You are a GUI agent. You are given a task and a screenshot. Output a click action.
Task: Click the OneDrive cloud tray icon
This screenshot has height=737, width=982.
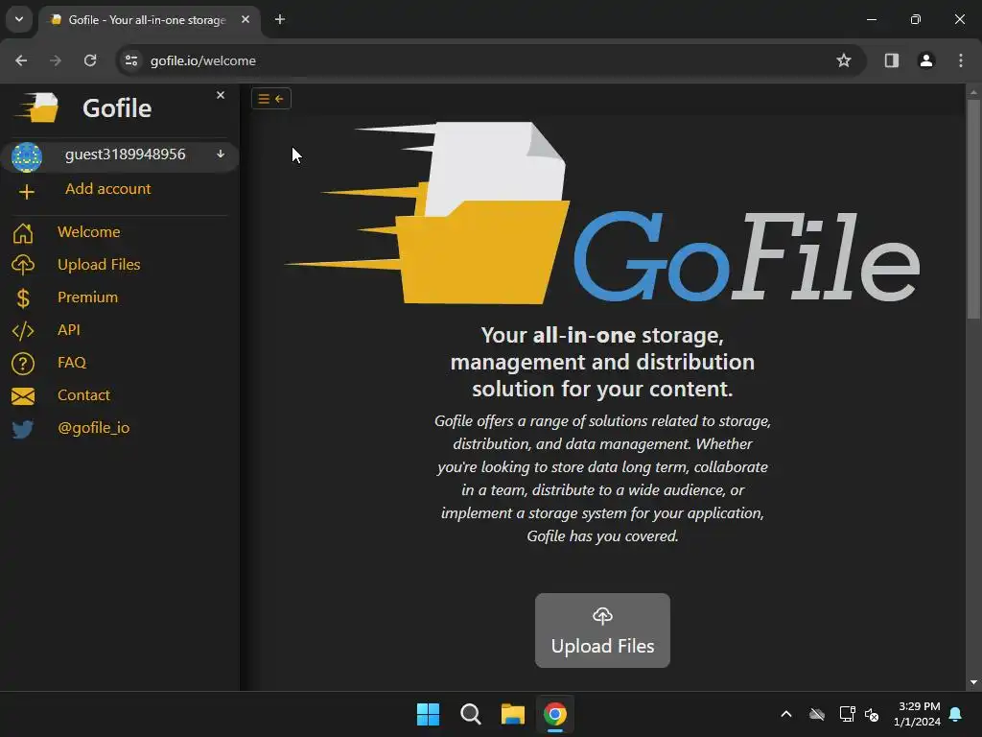[x=817, y=714]
